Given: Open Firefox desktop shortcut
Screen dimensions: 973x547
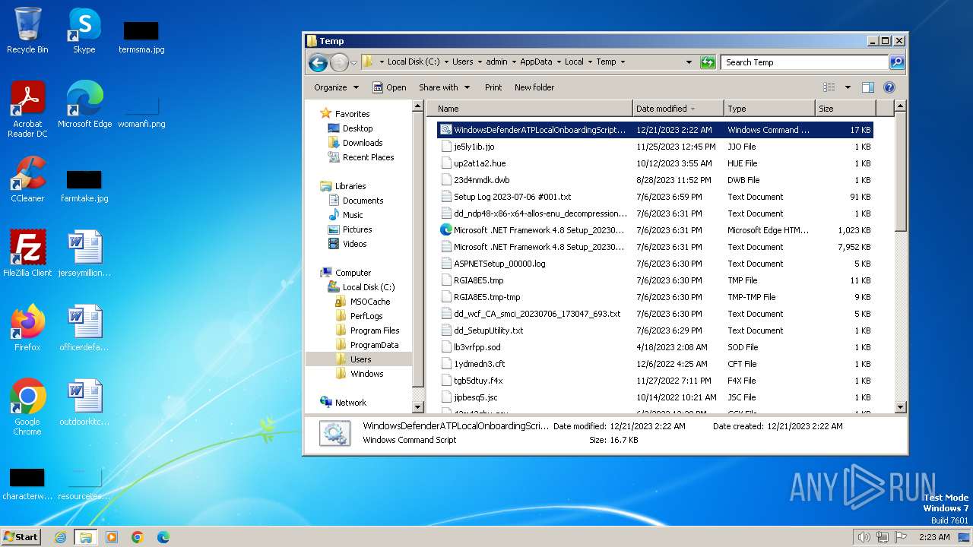Looking at the screenshot, I should point(27,328).
